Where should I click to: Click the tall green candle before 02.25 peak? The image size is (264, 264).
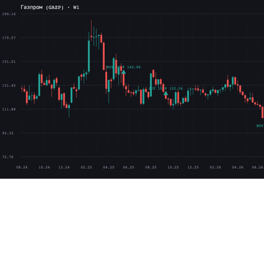[89, 56]
